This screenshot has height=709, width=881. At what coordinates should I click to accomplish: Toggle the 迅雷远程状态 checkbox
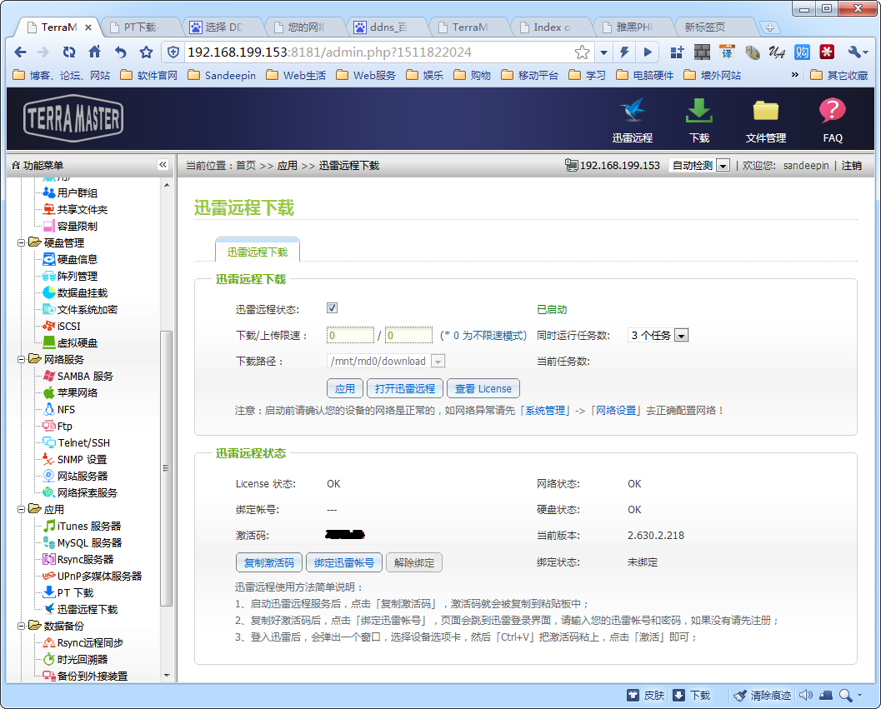pos(332,308)
